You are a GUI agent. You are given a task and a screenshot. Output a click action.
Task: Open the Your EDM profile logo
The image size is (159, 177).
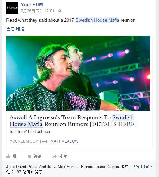[x=12, y=8]
